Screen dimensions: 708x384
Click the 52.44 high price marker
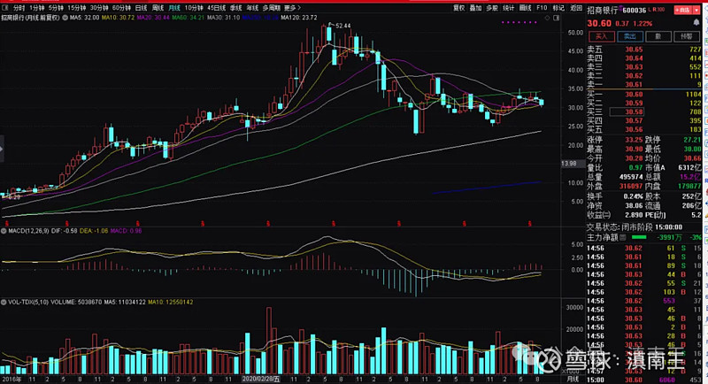(x=343, y=26)
